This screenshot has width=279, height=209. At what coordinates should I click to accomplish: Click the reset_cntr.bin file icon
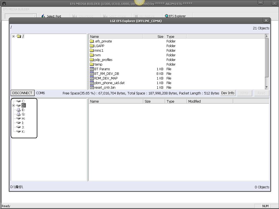92,87
